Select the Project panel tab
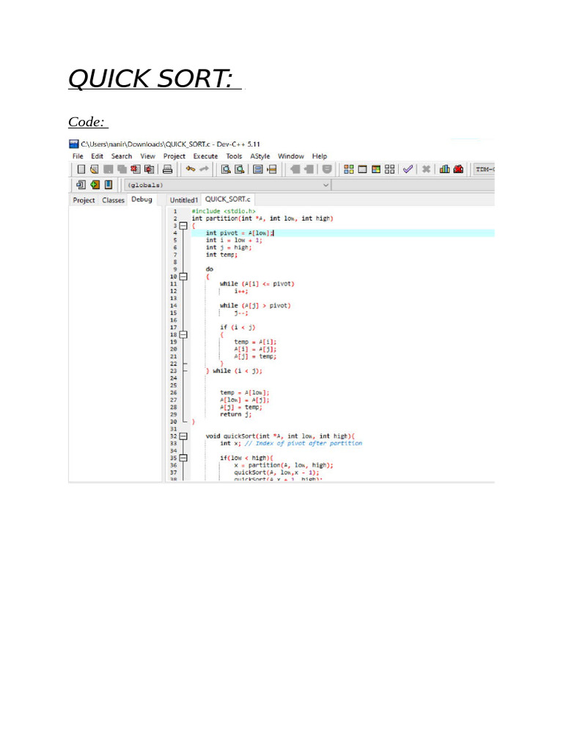This screenshot has height=751, width=563. pyautogui.click(x=84, y=200)
